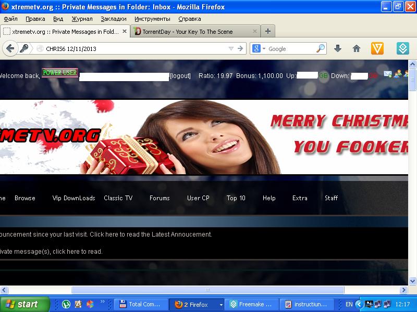
Task: Visit the Forums page
Action: point(160,198)
